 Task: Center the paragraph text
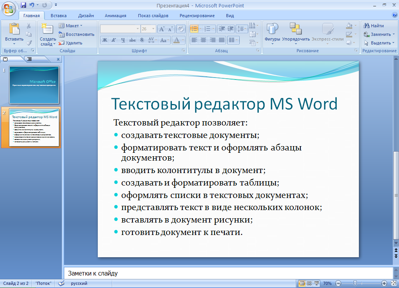click(203, 40)
